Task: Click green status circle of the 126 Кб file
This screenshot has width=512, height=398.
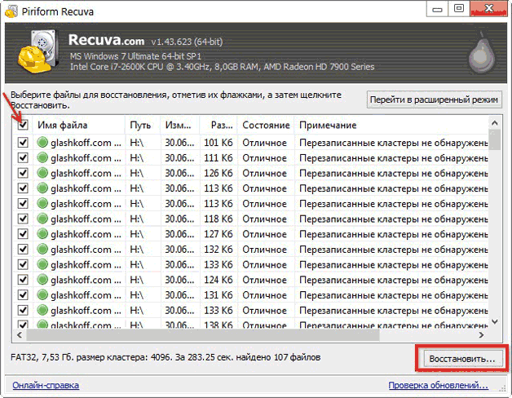Action: coord(43,173)
